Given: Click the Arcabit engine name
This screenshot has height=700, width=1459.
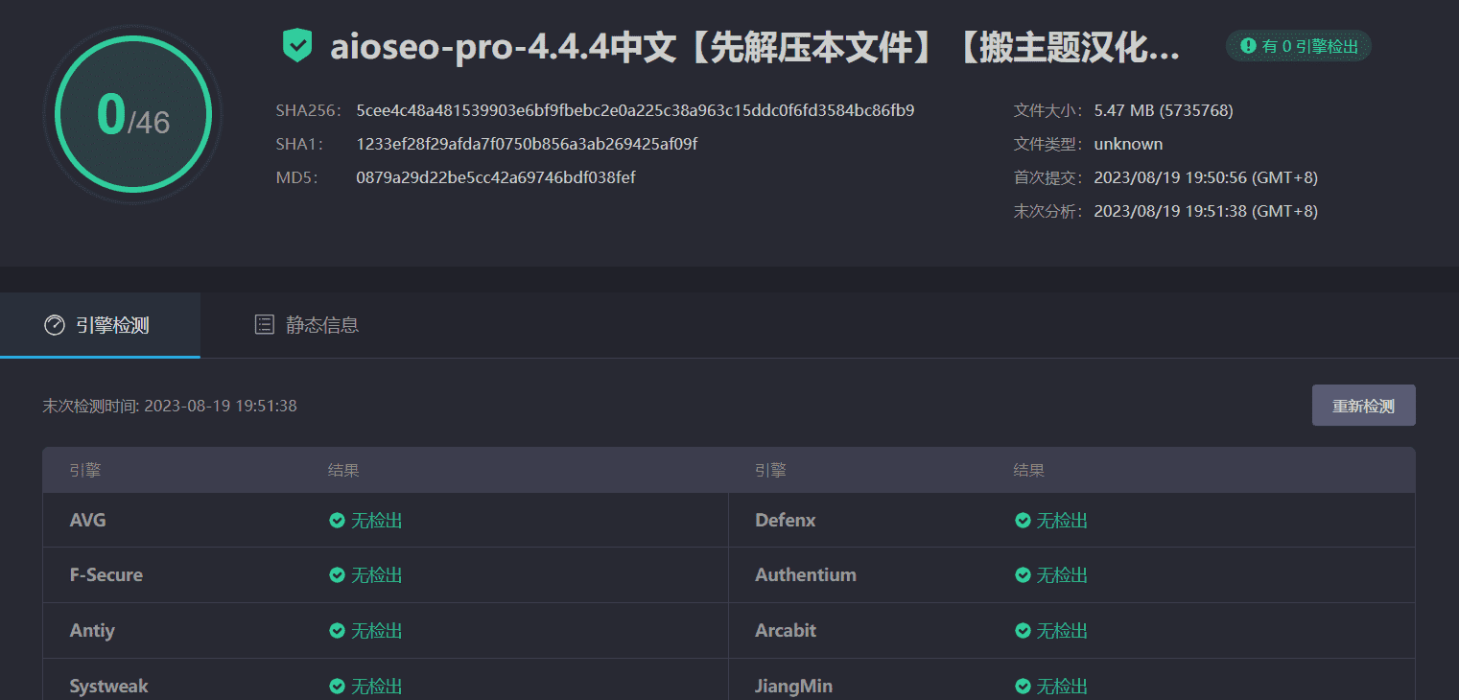Looking at the screenshot, I should (x=786, y=631).
